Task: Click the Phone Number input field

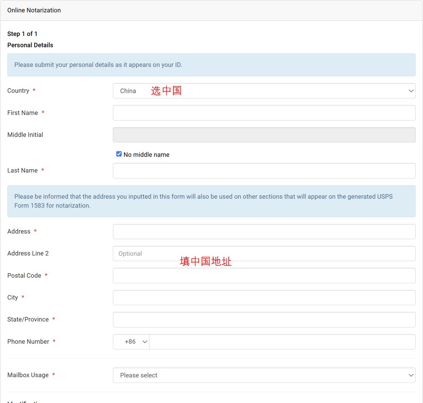Action: (282, 342)
